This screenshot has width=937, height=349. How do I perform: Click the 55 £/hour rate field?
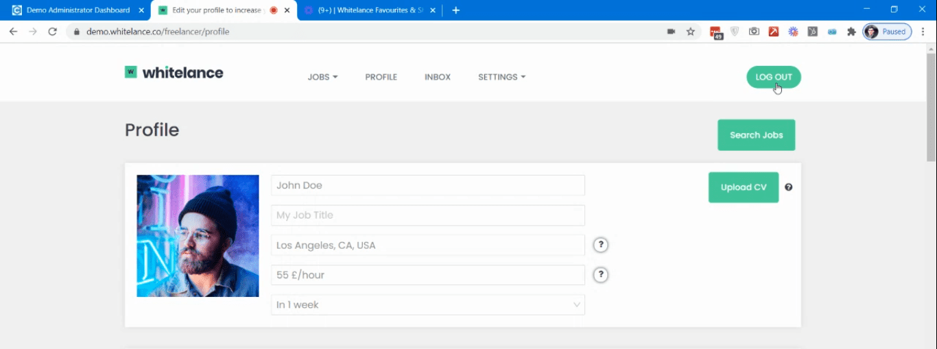[x=428, y=275]
